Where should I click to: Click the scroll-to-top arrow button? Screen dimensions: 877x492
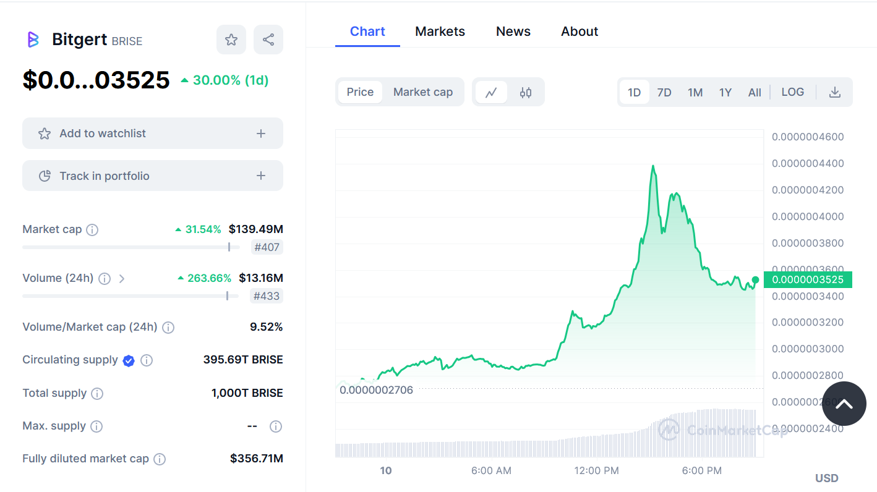pyautogui.click(x=844, y=404)
